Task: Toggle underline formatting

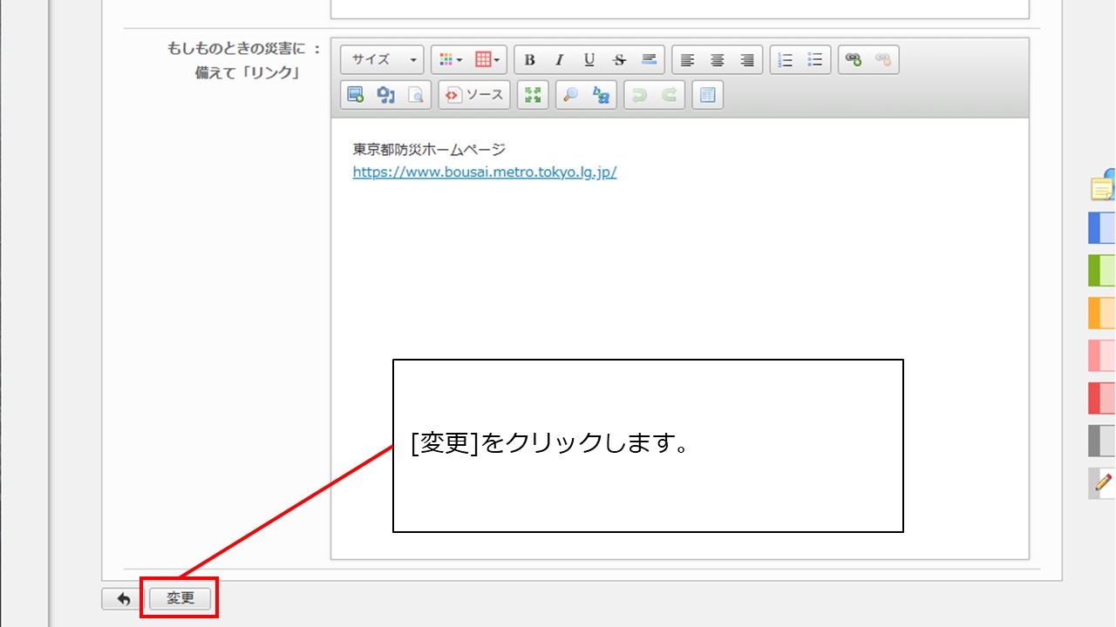Action: click(589, 60)
